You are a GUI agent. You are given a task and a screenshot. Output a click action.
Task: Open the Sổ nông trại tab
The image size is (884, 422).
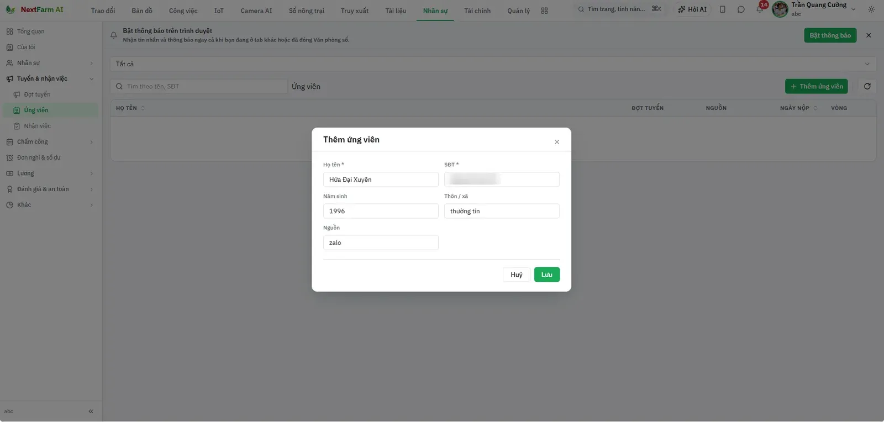coord(307,10)
